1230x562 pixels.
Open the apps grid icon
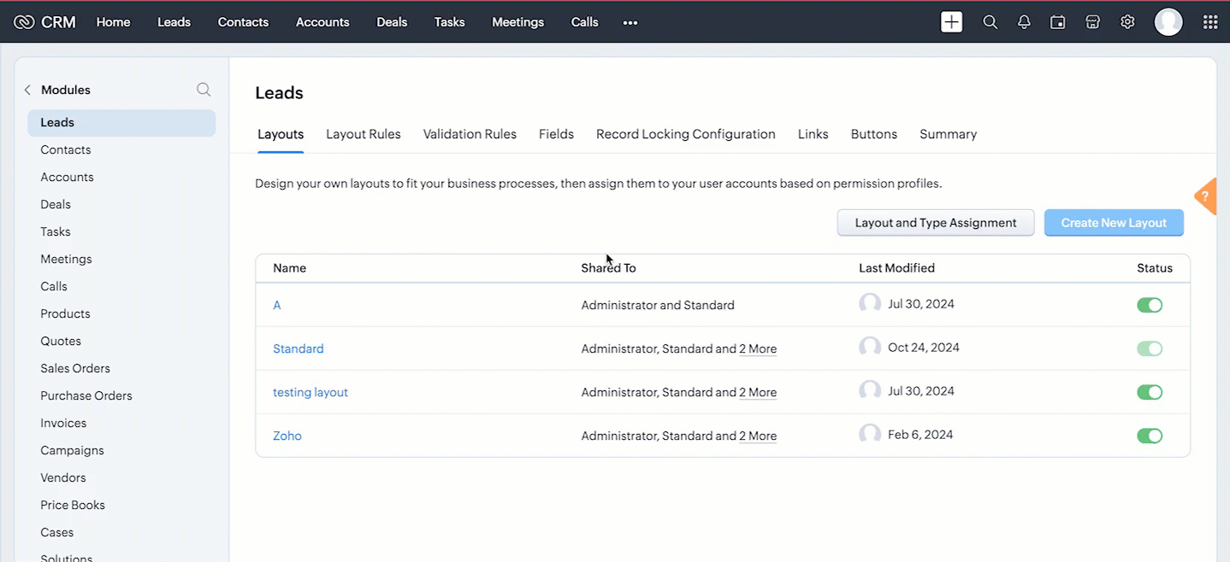[1209, 22]
